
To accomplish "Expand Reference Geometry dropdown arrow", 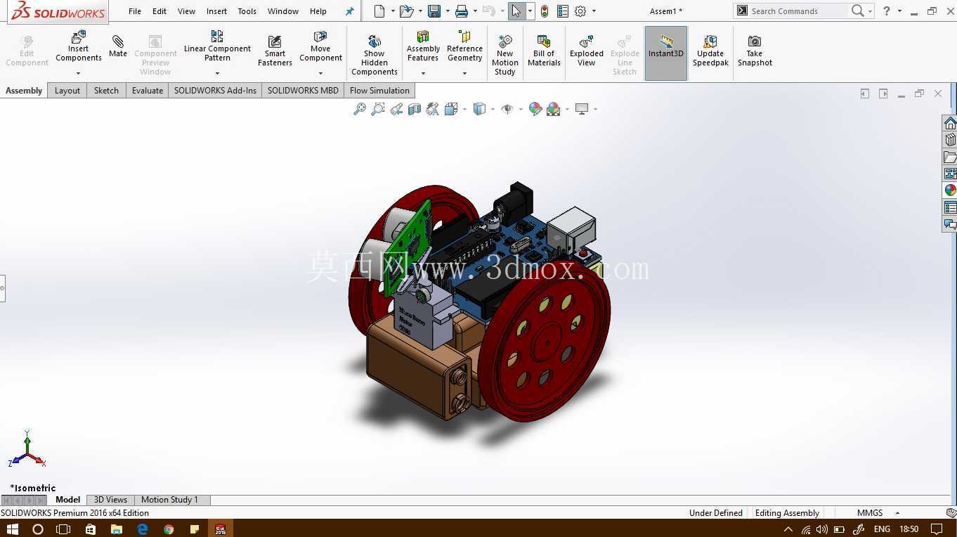I will pyautogui.click(x=464, y=73).
